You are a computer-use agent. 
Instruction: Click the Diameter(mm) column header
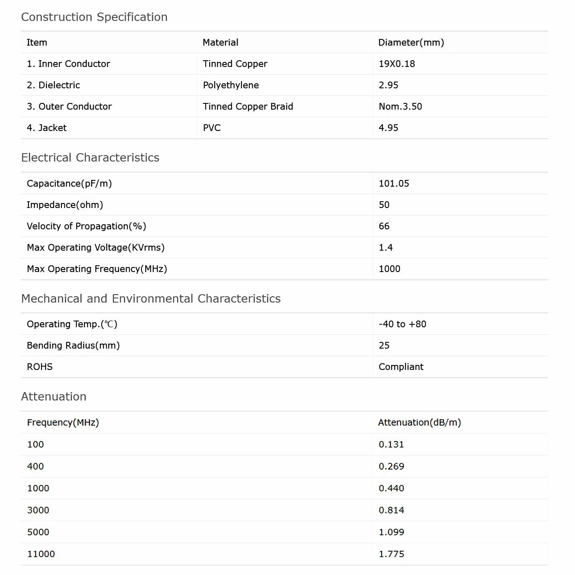click(x=411, y=43)
